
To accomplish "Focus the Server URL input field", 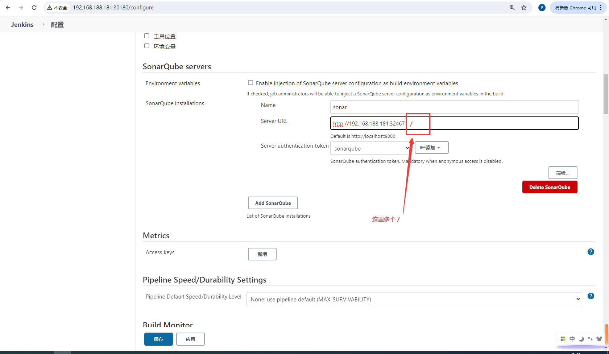I will tap(454, 123).
